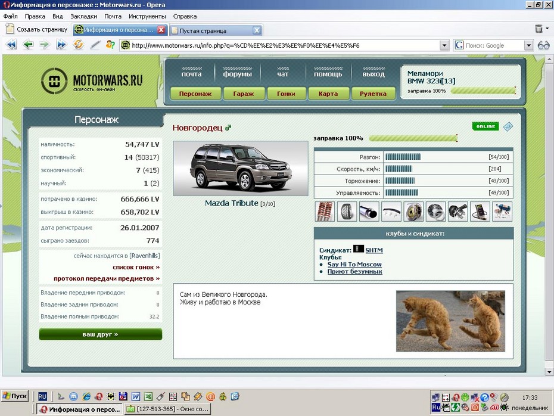Open the помощь link in site header
Image resolution: width=554 pixels, height=416 pixels.
pyautogui.click(x=328, y=74)
